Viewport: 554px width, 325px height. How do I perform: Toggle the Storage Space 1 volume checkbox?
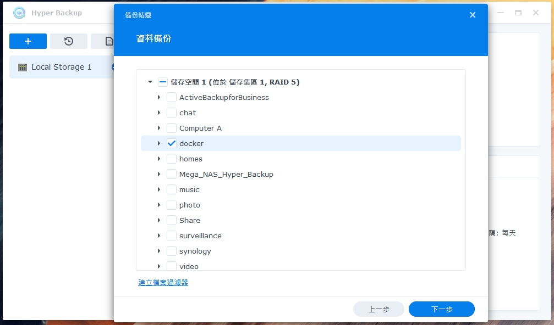162,82
